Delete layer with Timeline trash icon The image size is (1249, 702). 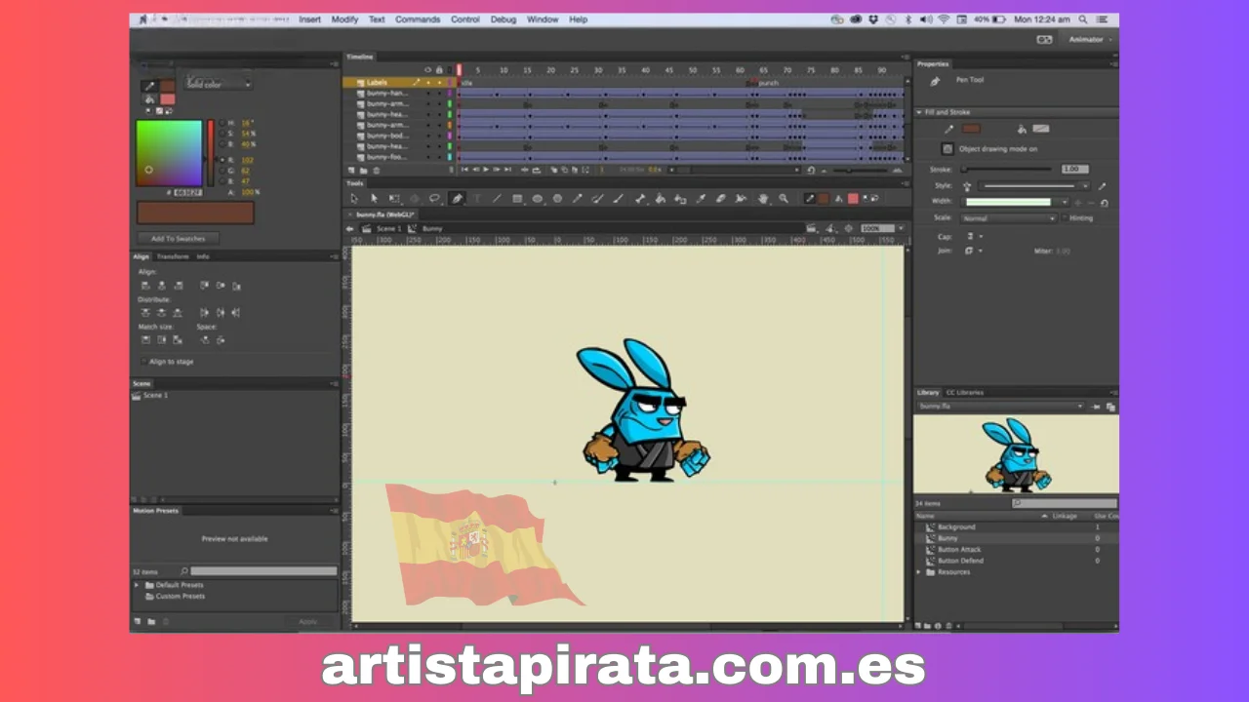[377, 170]
